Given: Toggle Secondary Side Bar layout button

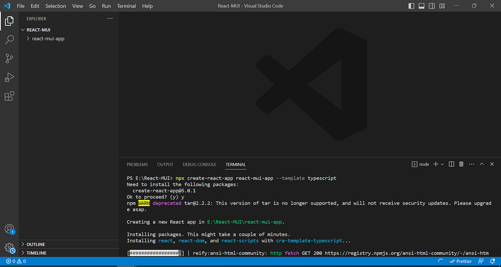Looking at the screenshot, I should (x=432, y=6).
